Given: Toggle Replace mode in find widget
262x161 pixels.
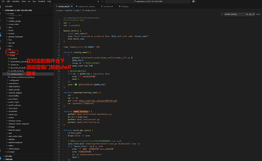Looking at the screenshot, I should 223,14.
